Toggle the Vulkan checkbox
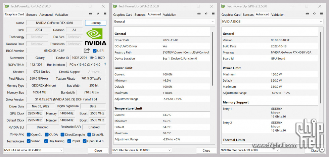329x157 pixels. pos(29,141)
